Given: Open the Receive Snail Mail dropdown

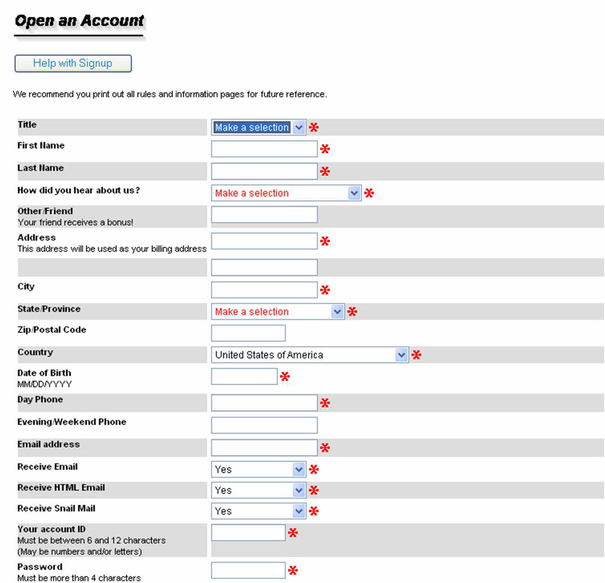Looking at the screenshot, I should pyautogui.click(x=258, y=511).
